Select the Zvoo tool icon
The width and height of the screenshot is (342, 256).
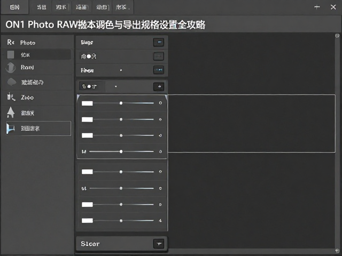[x=11, y=97]
